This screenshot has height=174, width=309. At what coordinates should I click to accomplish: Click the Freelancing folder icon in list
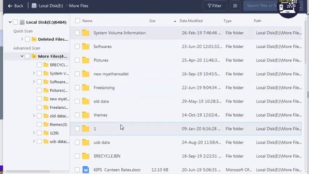pos(86,87)
